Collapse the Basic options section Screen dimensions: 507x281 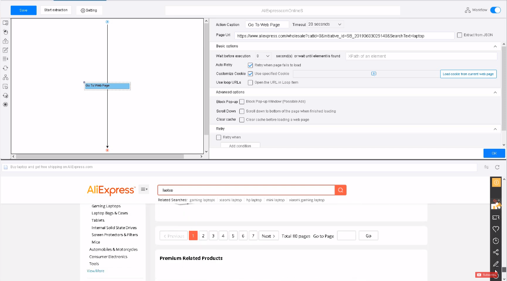[495, 46]
